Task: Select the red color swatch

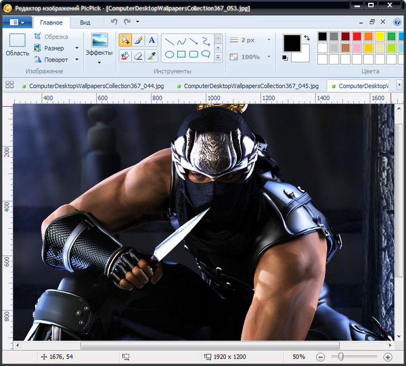Action: point(357,36)
